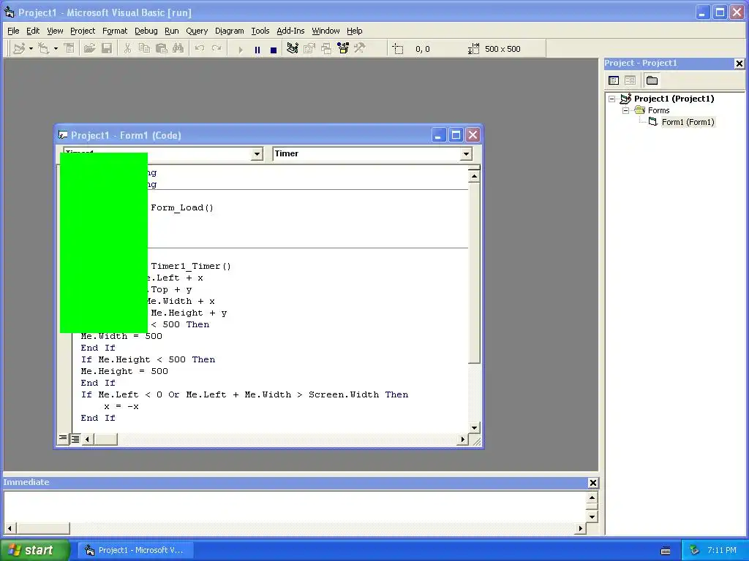Click the Redo arrow icon
Viewport: 749px width, 561px height.
click(x=217, y=49)
